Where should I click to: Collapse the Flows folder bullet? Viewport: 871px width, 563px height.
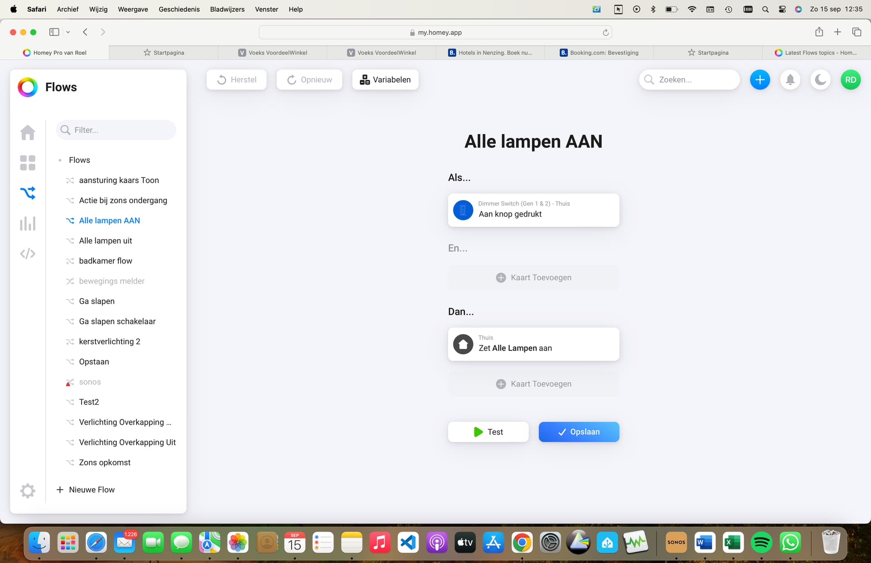pyautogui.click(x=60, y=160)
